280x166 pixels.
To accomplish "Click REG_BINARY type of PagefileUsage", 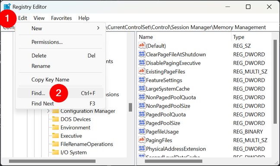I will point(248,132).
